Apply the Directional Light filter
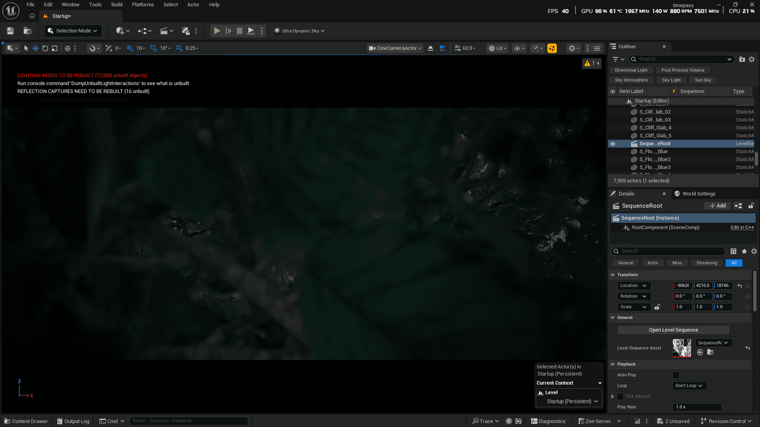Viewport: 760px width, 427px height. tap(631, 70)
